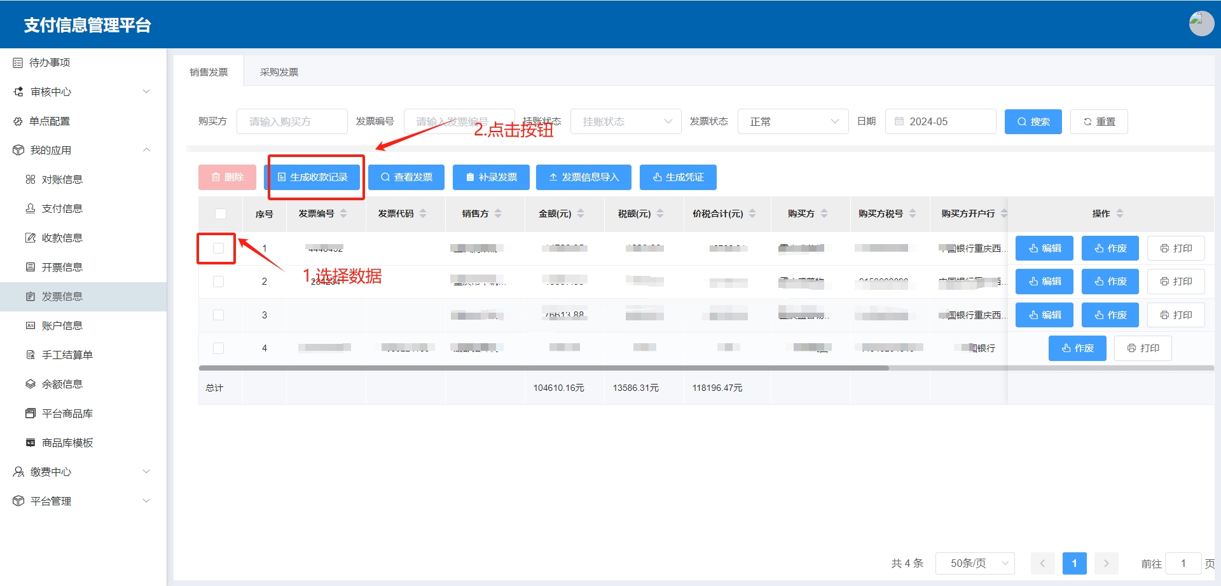Sort by 金额(元) column sort icon

tap(581, 214)
